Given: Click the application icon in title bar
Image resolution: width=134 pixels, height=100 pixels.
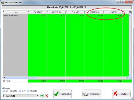Looking at the screenshot, I should click(x=3, y=2).
